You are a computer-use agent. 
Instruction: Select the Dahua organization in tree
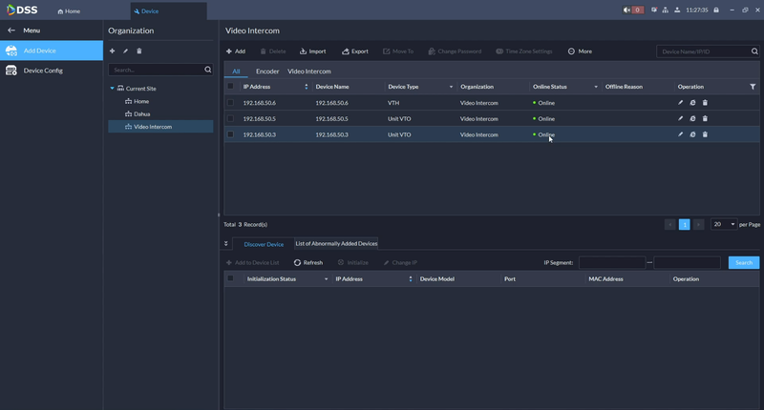[x=141, y=113]
